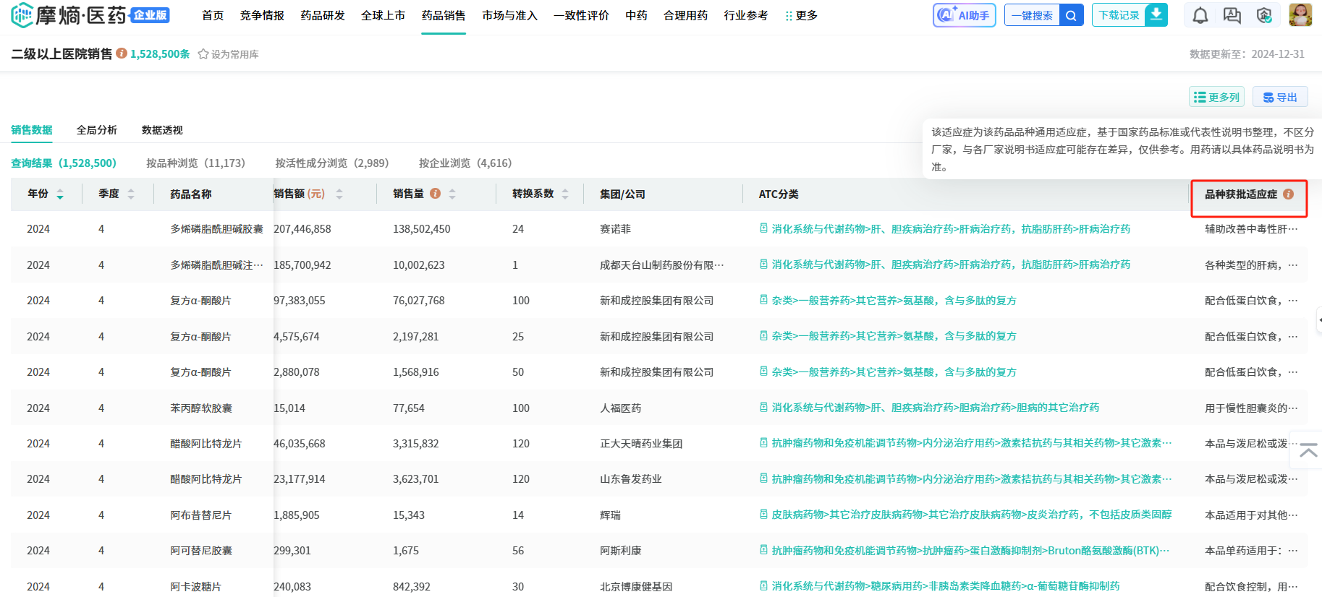1322x597 pixels.
Task: Open the user avatar profile
Action: click(x=1300, y=15)
